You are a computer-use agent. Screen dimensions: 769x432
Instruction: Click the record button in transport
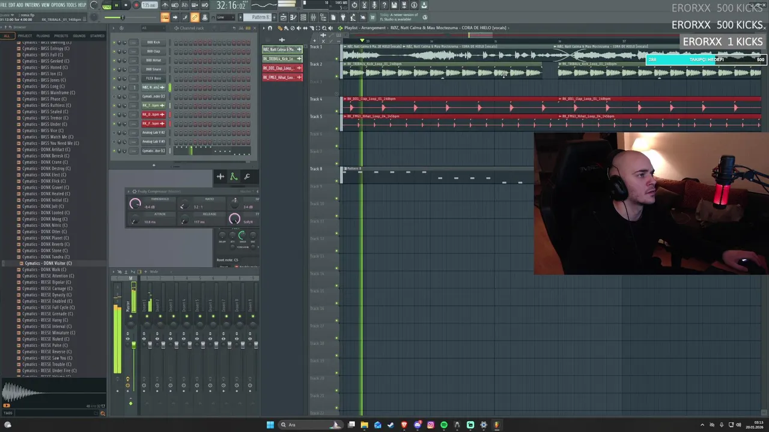[136, 5]
